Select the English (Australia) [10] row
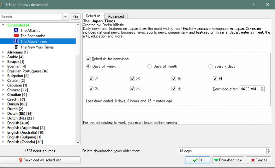The width and height of the screenshot is (275, 168). pyautogui.click(x=26, y=132)
